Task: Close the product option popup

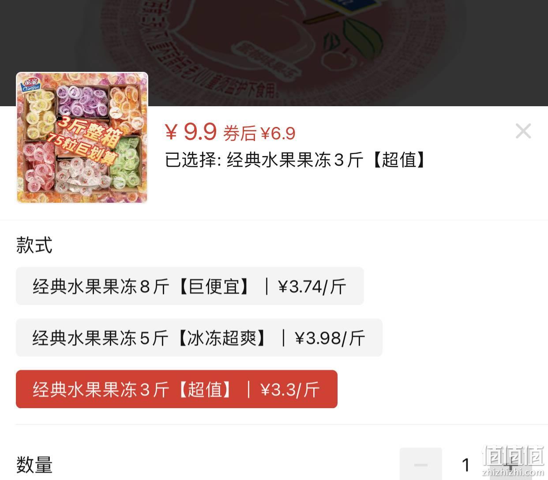Action: click(x=523, y=131)
